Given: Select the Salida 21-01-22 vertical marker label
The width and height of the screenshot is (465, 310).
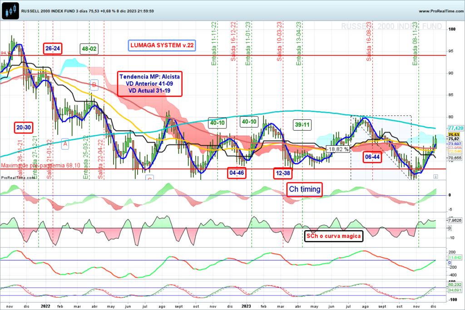Looking at the screenshot, I should (x=49, y=159).
